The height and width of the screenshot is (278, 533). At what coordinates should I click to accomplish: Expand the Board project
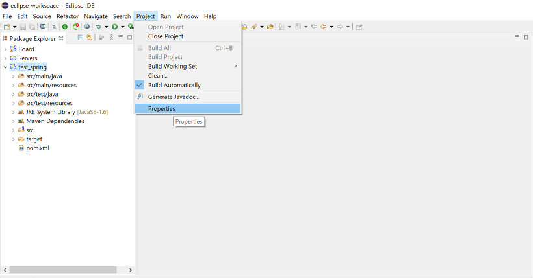click(x=5, y=49)
